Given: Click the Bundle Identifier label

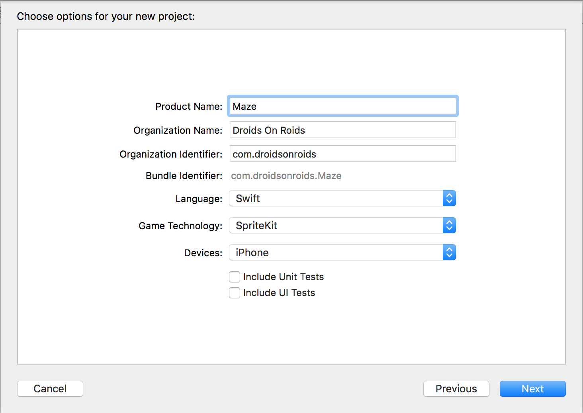Looking at the screenshot, I should coord(184,176).
